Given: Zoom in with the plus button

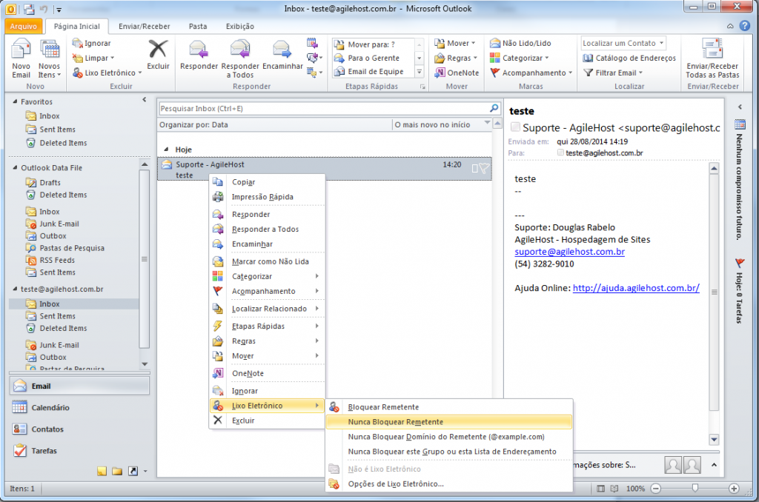Looking at the screenshot, I should pyautogui.click(x=734, y=489).
